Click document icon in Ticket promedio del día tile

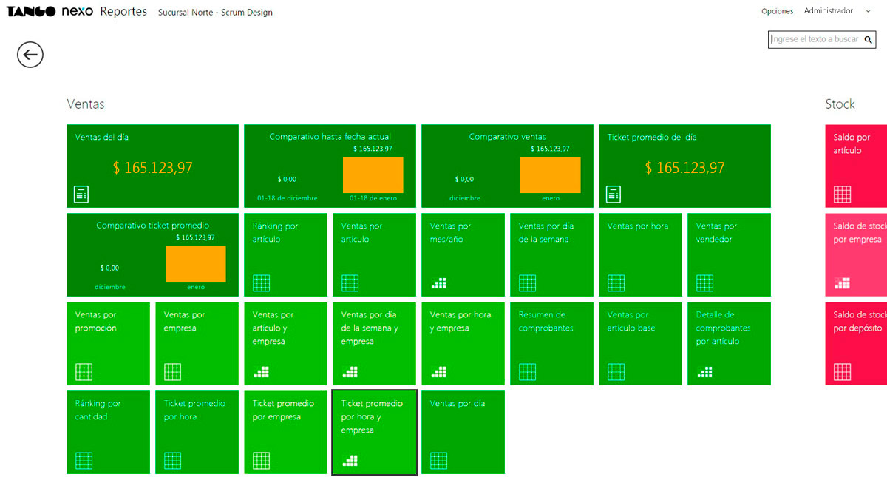click(x=614, y=194)
